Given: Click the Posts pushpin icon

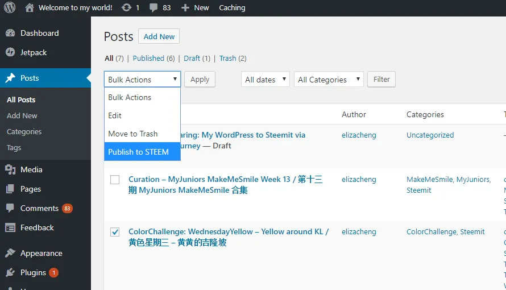Looking at the screenshot, I should pyautogui.click(x=10, y=78).
